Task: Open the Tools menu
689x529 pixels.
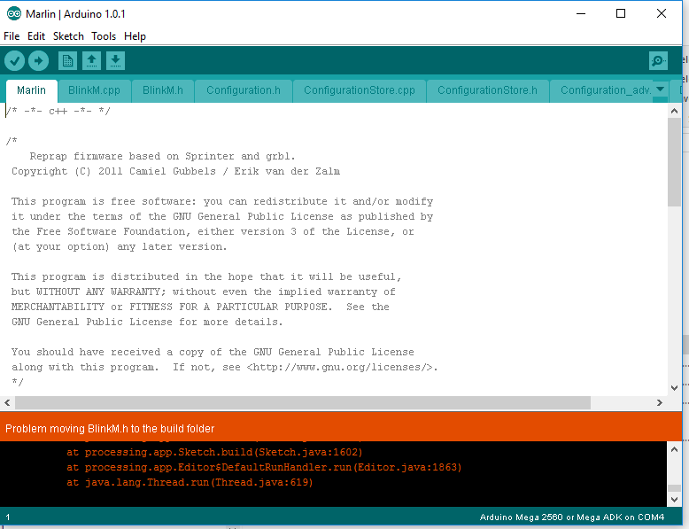Action: (x=104, y=36)
